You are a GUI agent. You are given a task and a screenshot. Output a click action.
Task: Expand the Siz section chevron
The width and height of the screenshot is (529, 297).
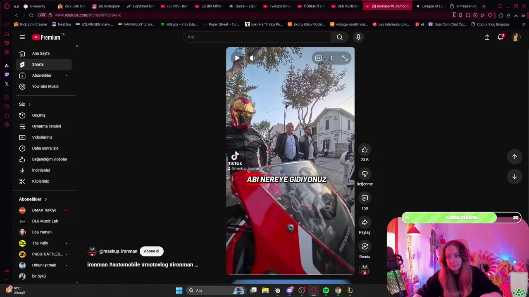point(29,104)
